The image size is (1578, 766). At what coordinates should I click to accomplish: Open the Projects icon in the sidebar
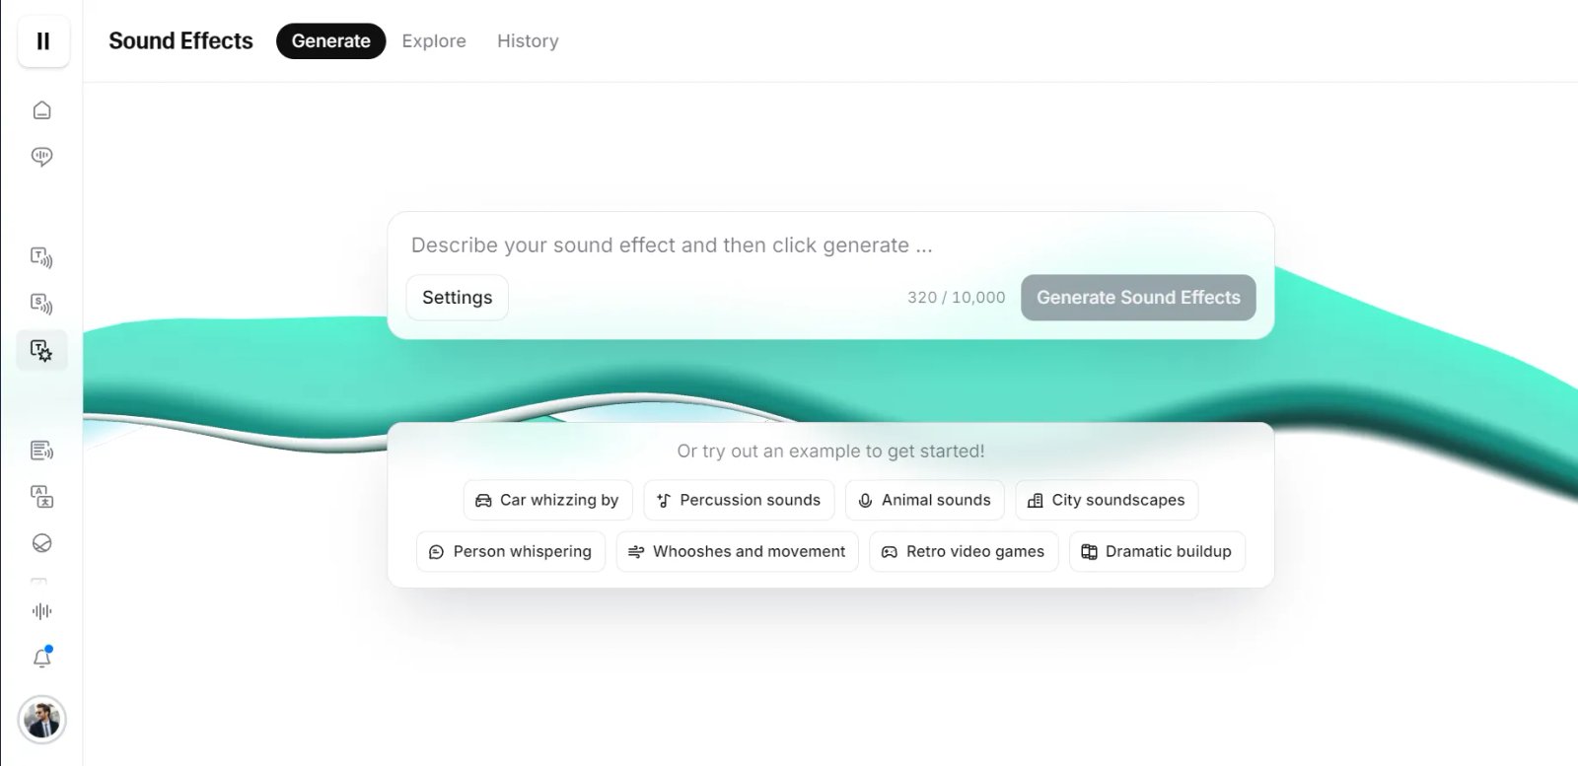(41, 451)
